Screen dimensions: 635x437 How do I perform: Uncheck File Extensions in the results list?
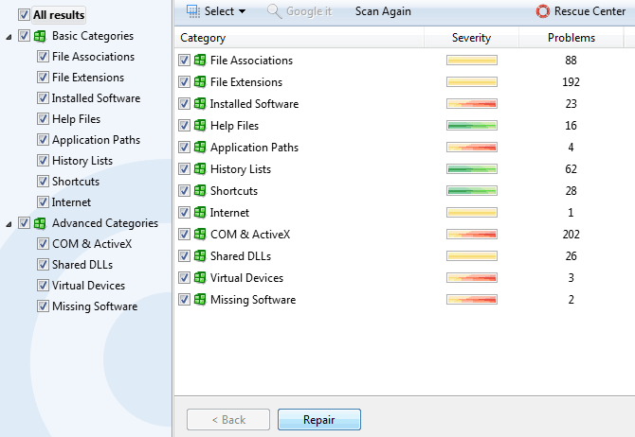click(185, 82)
